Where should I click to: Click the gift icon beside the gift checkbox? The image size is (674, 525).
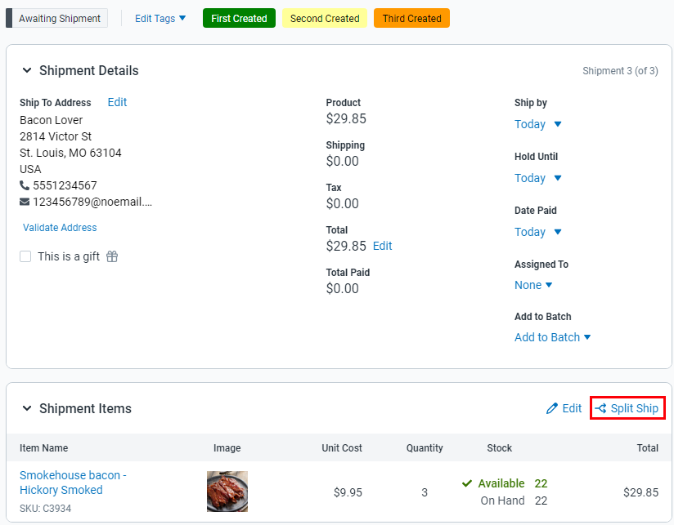click(112, 256)
